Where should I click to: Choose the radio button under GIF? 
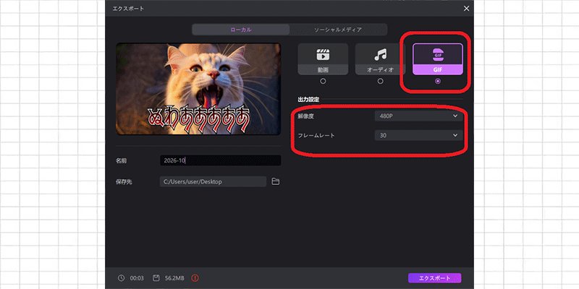[438, 81]
